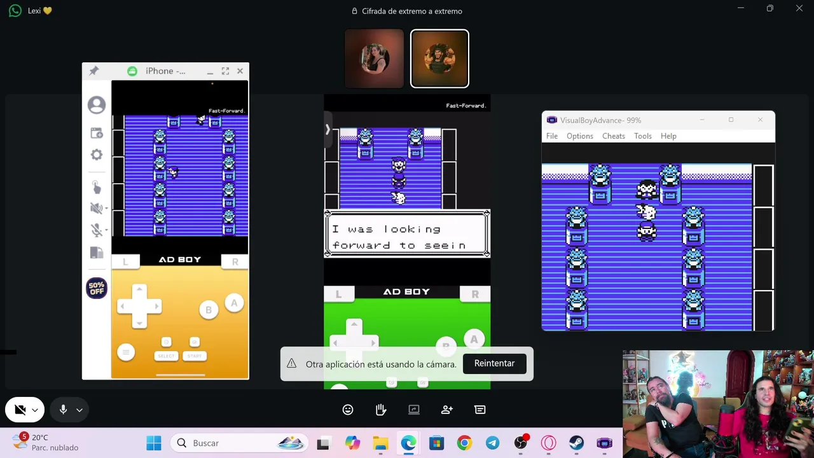This screenshot has height=458, width=814.
Task: Launch Copilot from the taskbar
Action: [352, 443]
